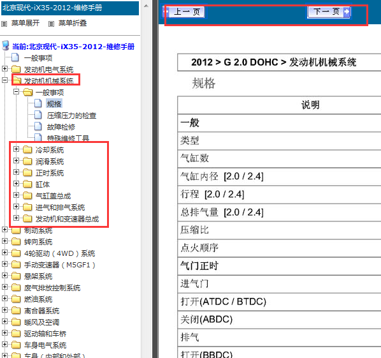Click the 正时系统 folder icon
The width and height of the screenshot is (381, 358).
tap(27, 172)
